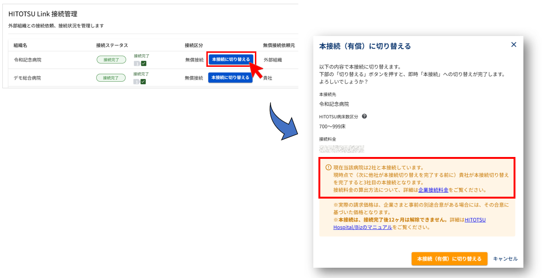
Task: Click the 無償接続依頼元 column header
Action: [x=279, y=45]
